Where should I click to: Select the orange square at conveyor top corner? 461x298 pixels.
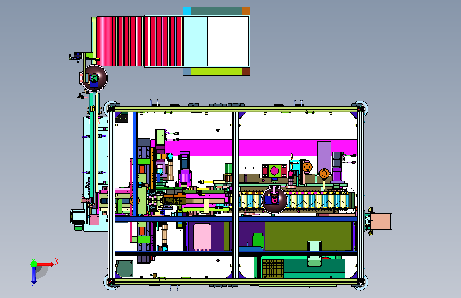[x=246, y=11]
